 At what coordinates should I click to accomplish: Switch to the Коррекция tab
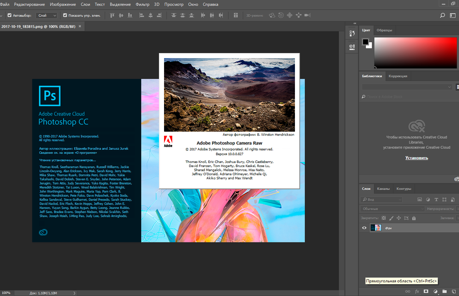[x=398, y=76]
